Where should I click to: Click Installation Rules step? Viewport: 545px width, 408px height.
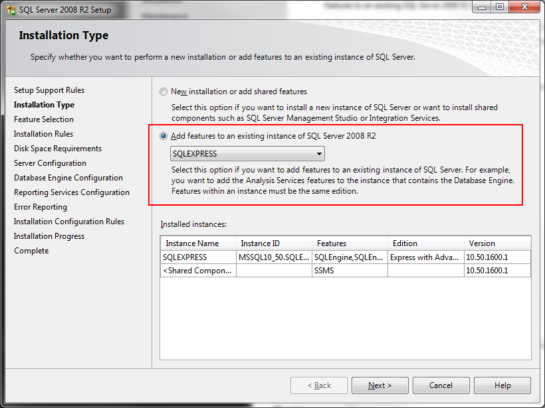43,134
